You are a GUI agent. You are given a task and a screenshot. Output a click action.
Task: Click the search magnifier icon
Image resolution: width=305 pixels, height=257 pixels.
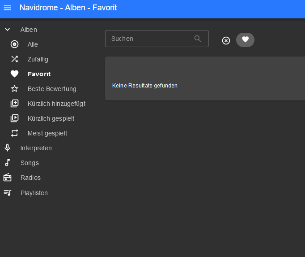pyautogui.click(x=198, y=39)
